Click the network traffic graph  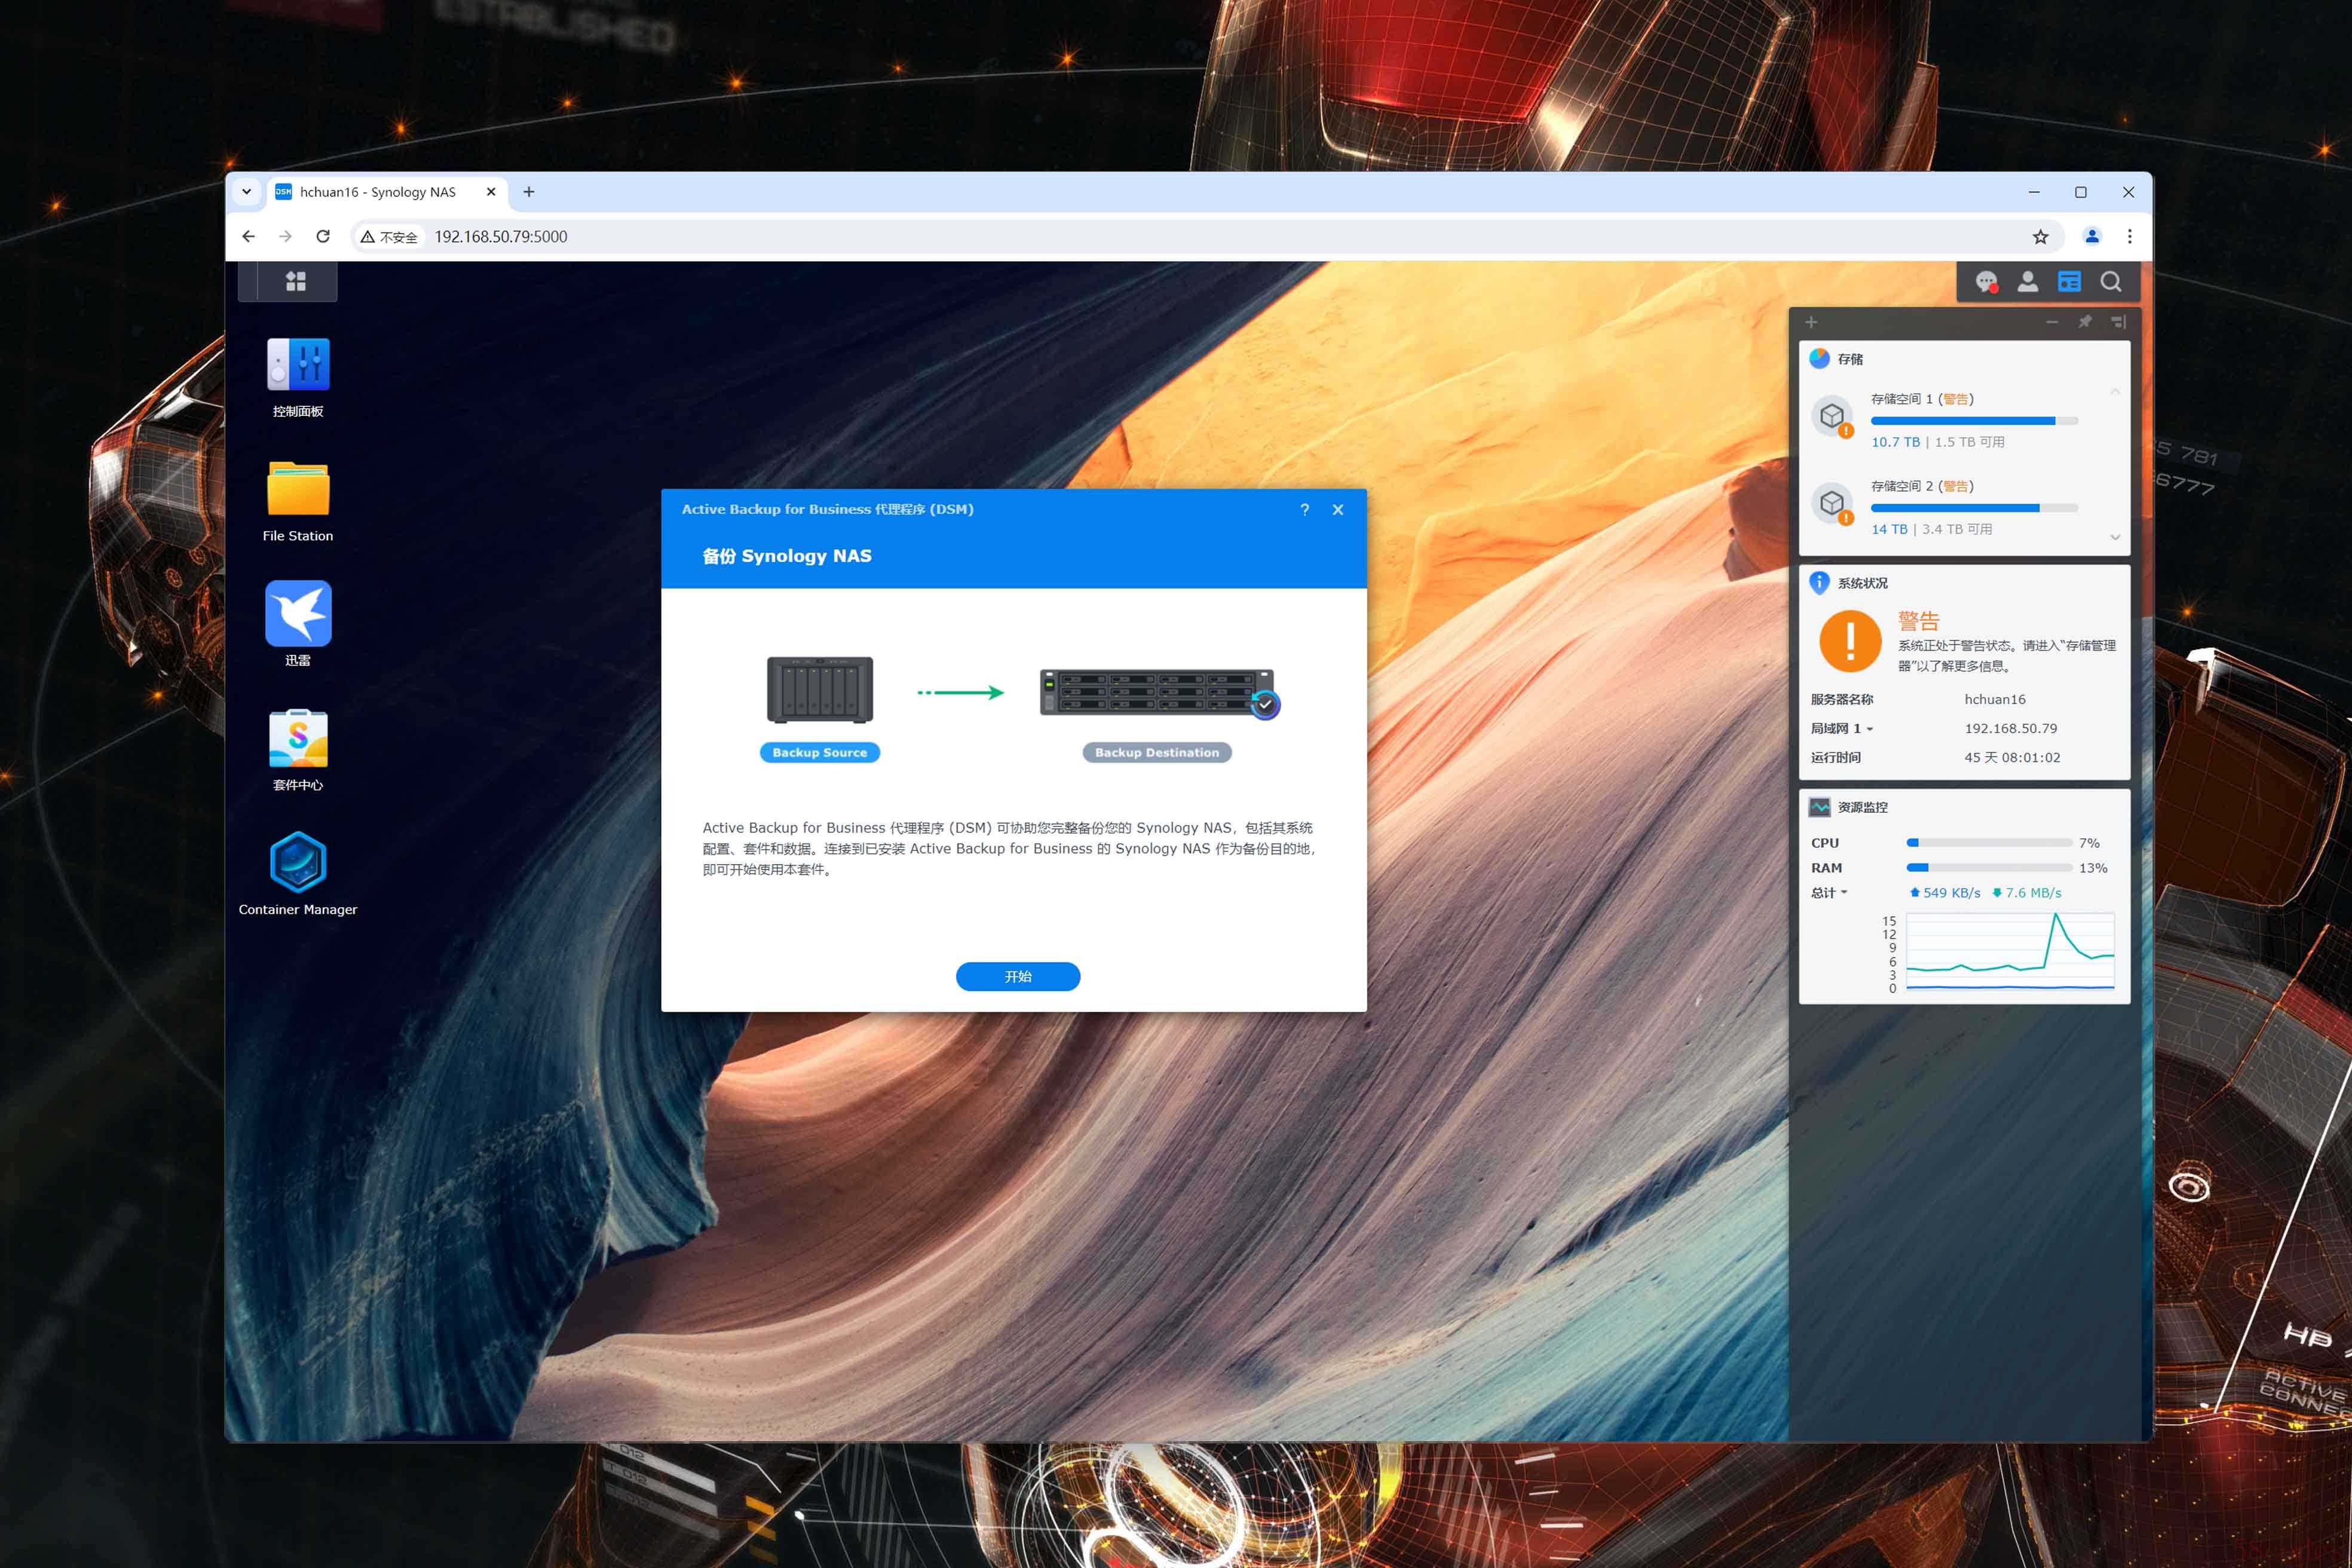pyautogui.click(x=2010, y=951)
